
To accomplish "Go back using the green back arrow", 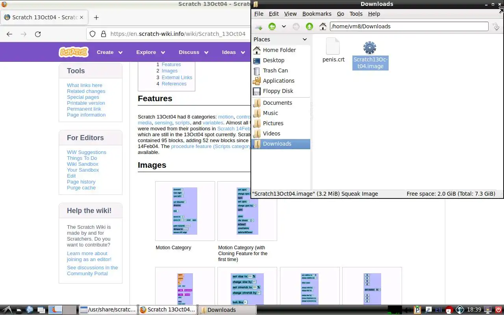I will pos(272,26).
